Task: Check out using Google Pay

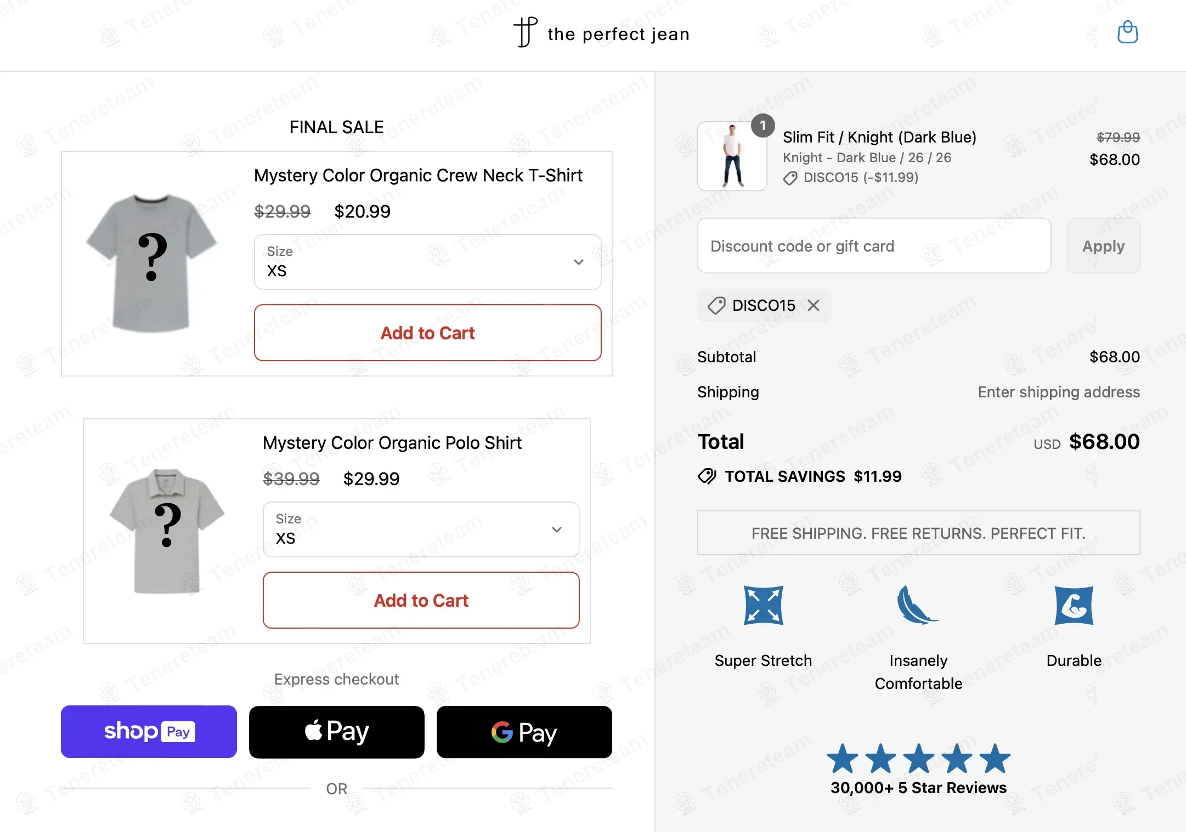Action: pos(524,732)
